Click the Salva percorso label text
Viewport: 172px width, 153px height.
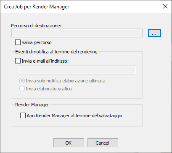(37, 42)
